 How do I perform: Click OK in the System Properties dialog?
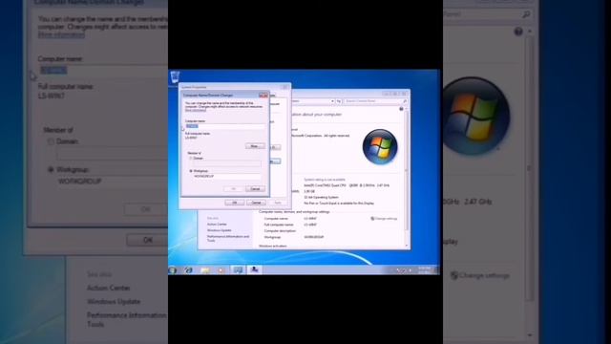(x=235, y=203)
